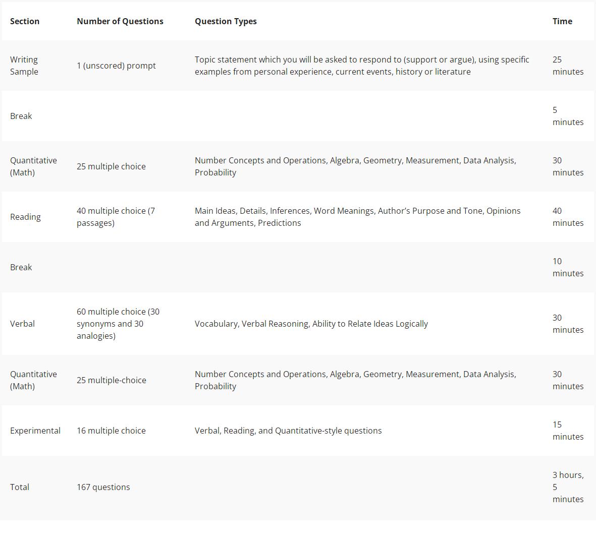Click the '3 hours, 5 minutes' total time
The width and height of the screenshot is (596, 545).
[568, 487]
